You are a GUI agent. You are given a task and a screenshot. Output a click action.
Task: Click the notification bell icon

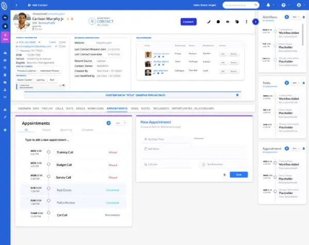pos(268,5)
